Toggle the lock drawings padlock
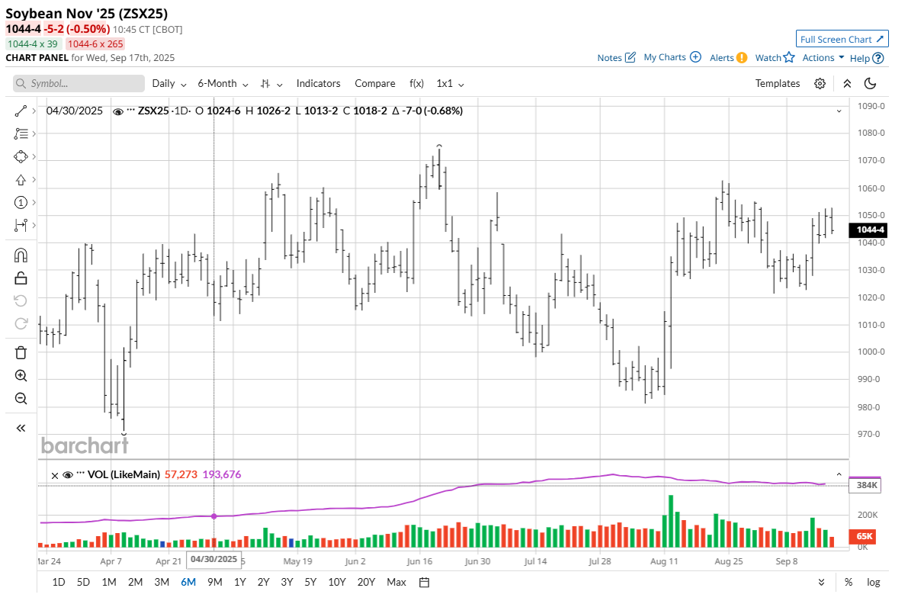The width and height of the screenshot is (908, 604). click(21, 278)
